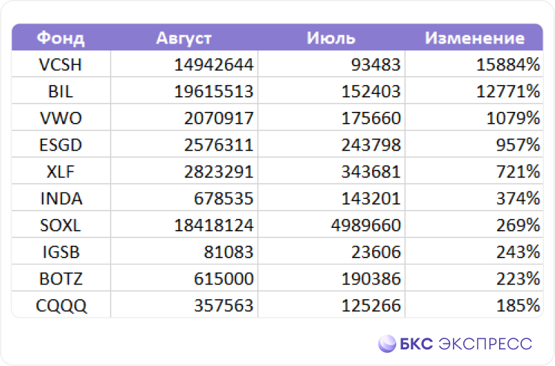This screenshot has width=555, height=366.
Task: Click the 4989660 July value
Action: pyautogui.click(x=366, y=225)
